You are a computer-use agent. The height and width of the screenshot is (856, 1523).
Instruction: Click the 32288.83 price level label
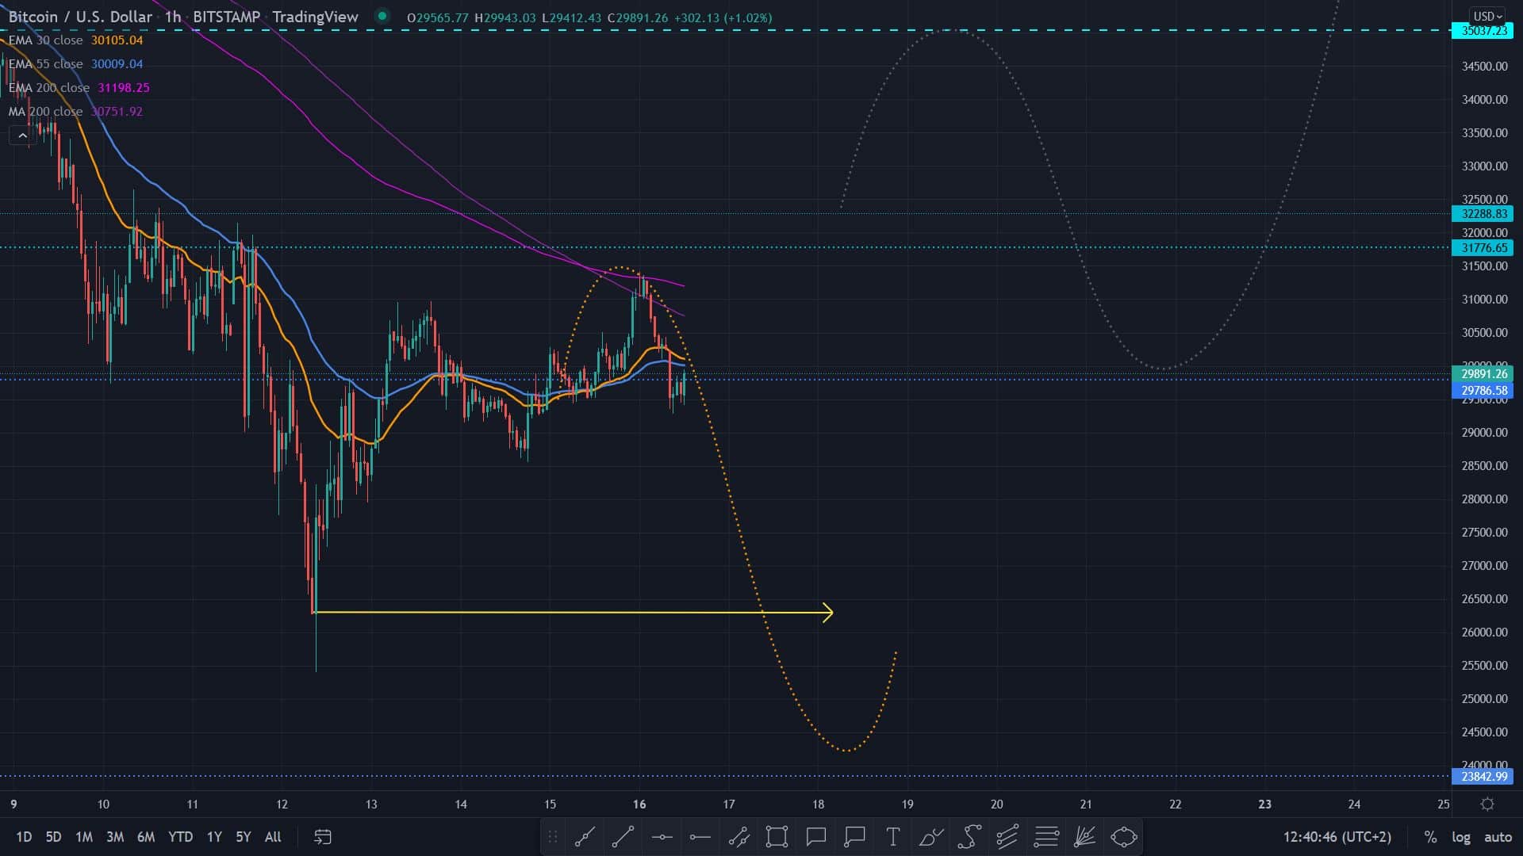[x=1482, y=214]
